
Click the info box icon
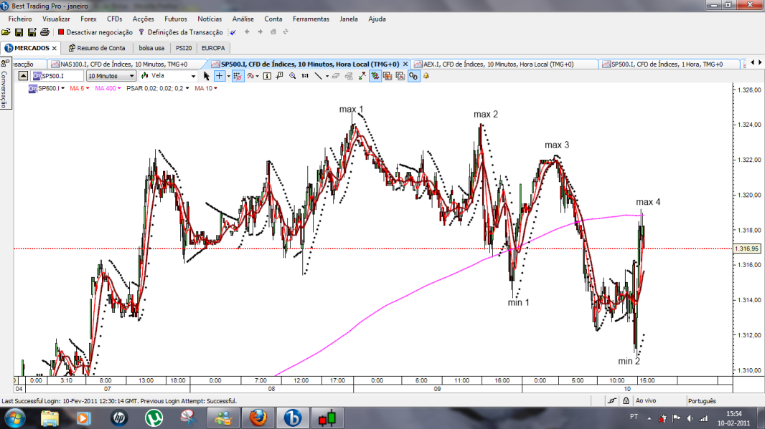point(267,76)
